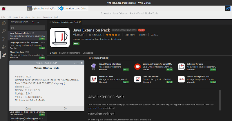This screenshot has width=232, height=121.
Task: Open the Run and Debug view
Action: coord(4,47)
